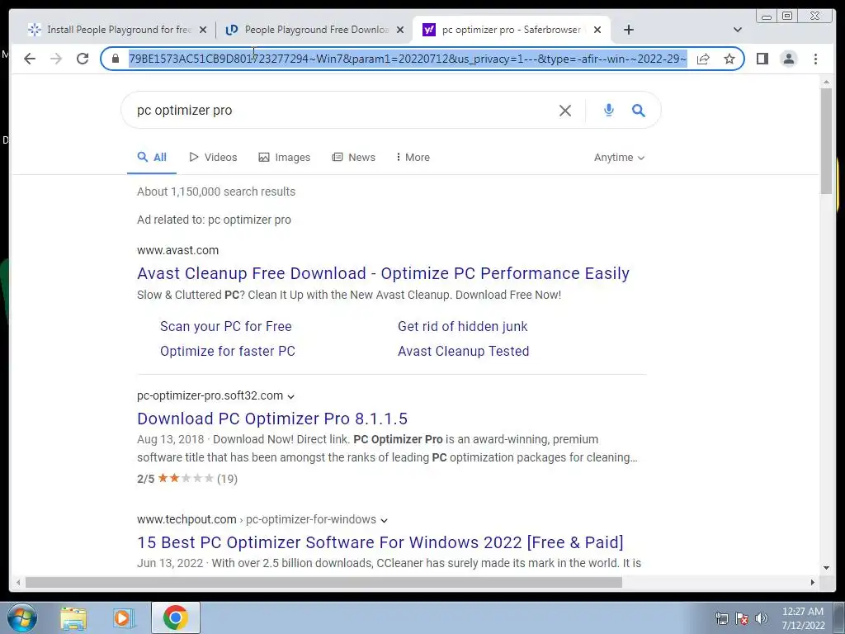
Task: Go back to the previous page
Action: [30, 59]
